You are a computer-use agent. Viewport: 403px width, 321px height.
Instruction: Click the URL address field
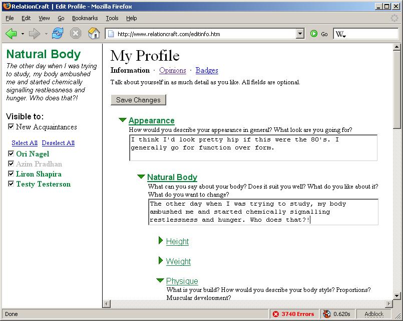click(x=205, y=34)
